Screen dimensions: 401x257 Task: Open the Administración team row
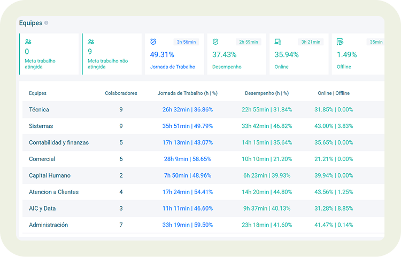tap(48, 225)
